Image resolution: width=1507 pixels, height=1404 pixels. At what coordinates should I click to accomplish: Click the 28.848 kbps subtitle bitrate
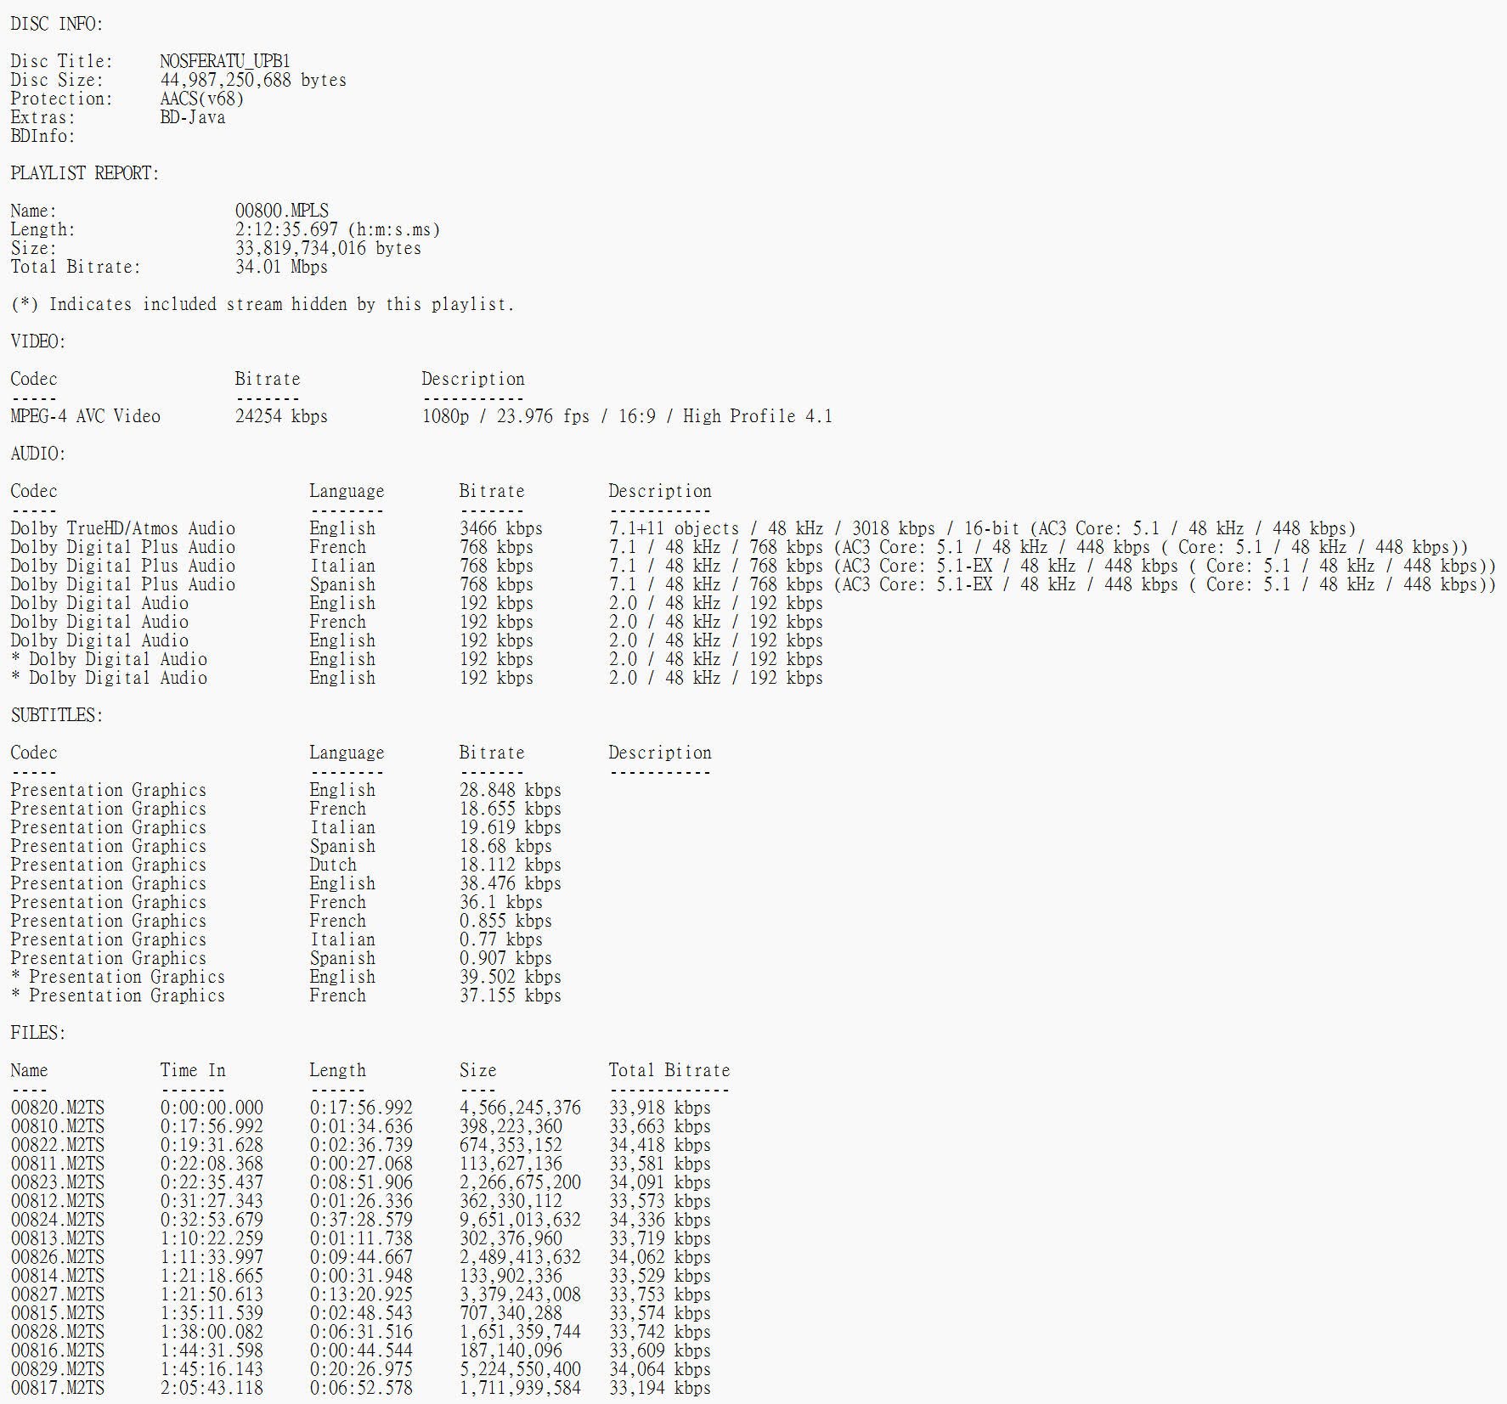tap(511, 790)
